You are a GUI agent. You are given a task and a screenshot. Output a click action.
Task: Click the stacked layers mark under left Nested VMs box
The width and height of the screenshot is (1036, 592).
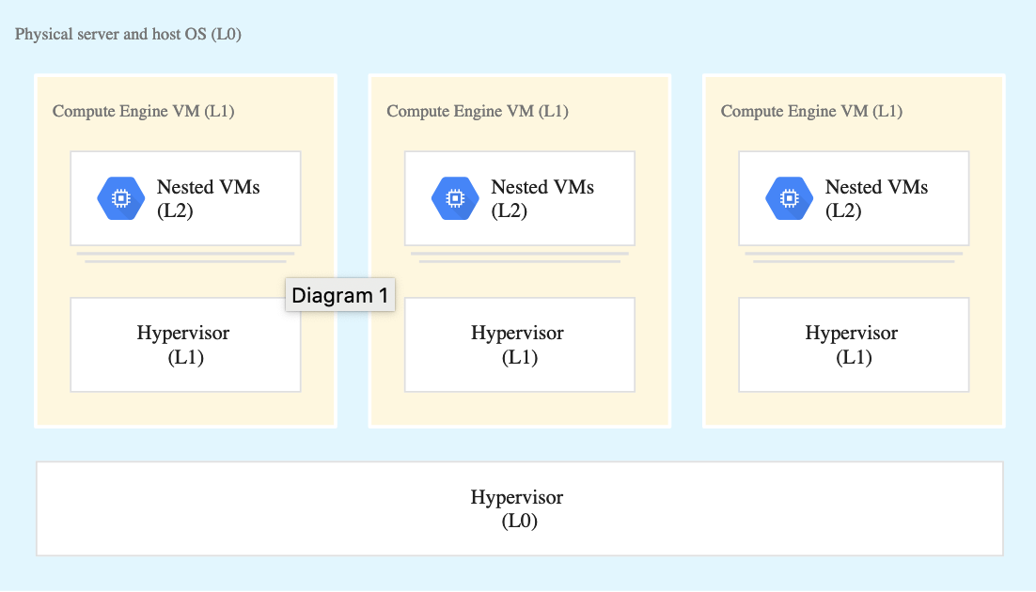coord(185,257)
